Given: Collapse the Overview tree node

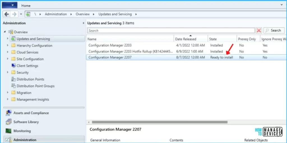Looking at the screenshot, I should (4, 32).
